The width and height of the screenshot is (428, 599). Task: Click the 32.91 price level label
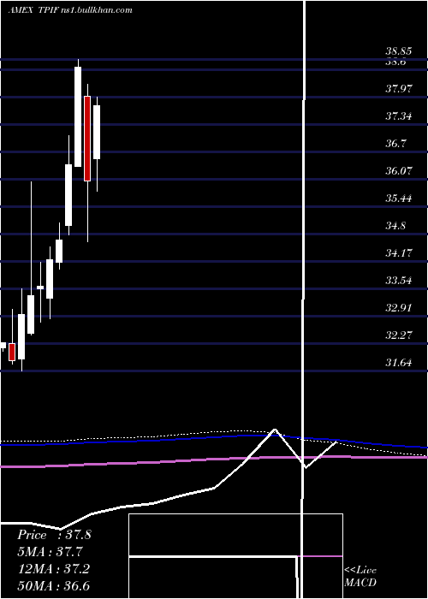click(x=399, y=307)
